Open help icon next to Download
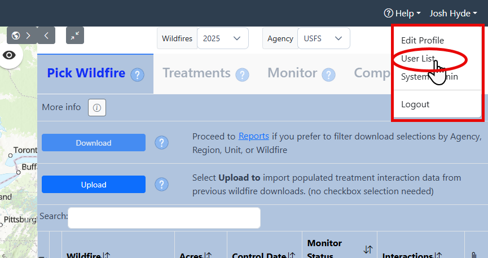 coord(161,143)
